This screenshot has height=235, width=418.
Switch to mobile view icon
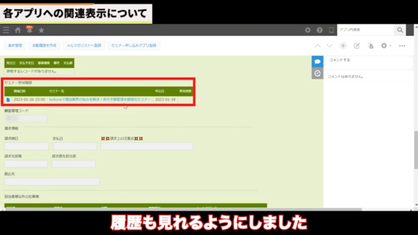pos(331,30)
